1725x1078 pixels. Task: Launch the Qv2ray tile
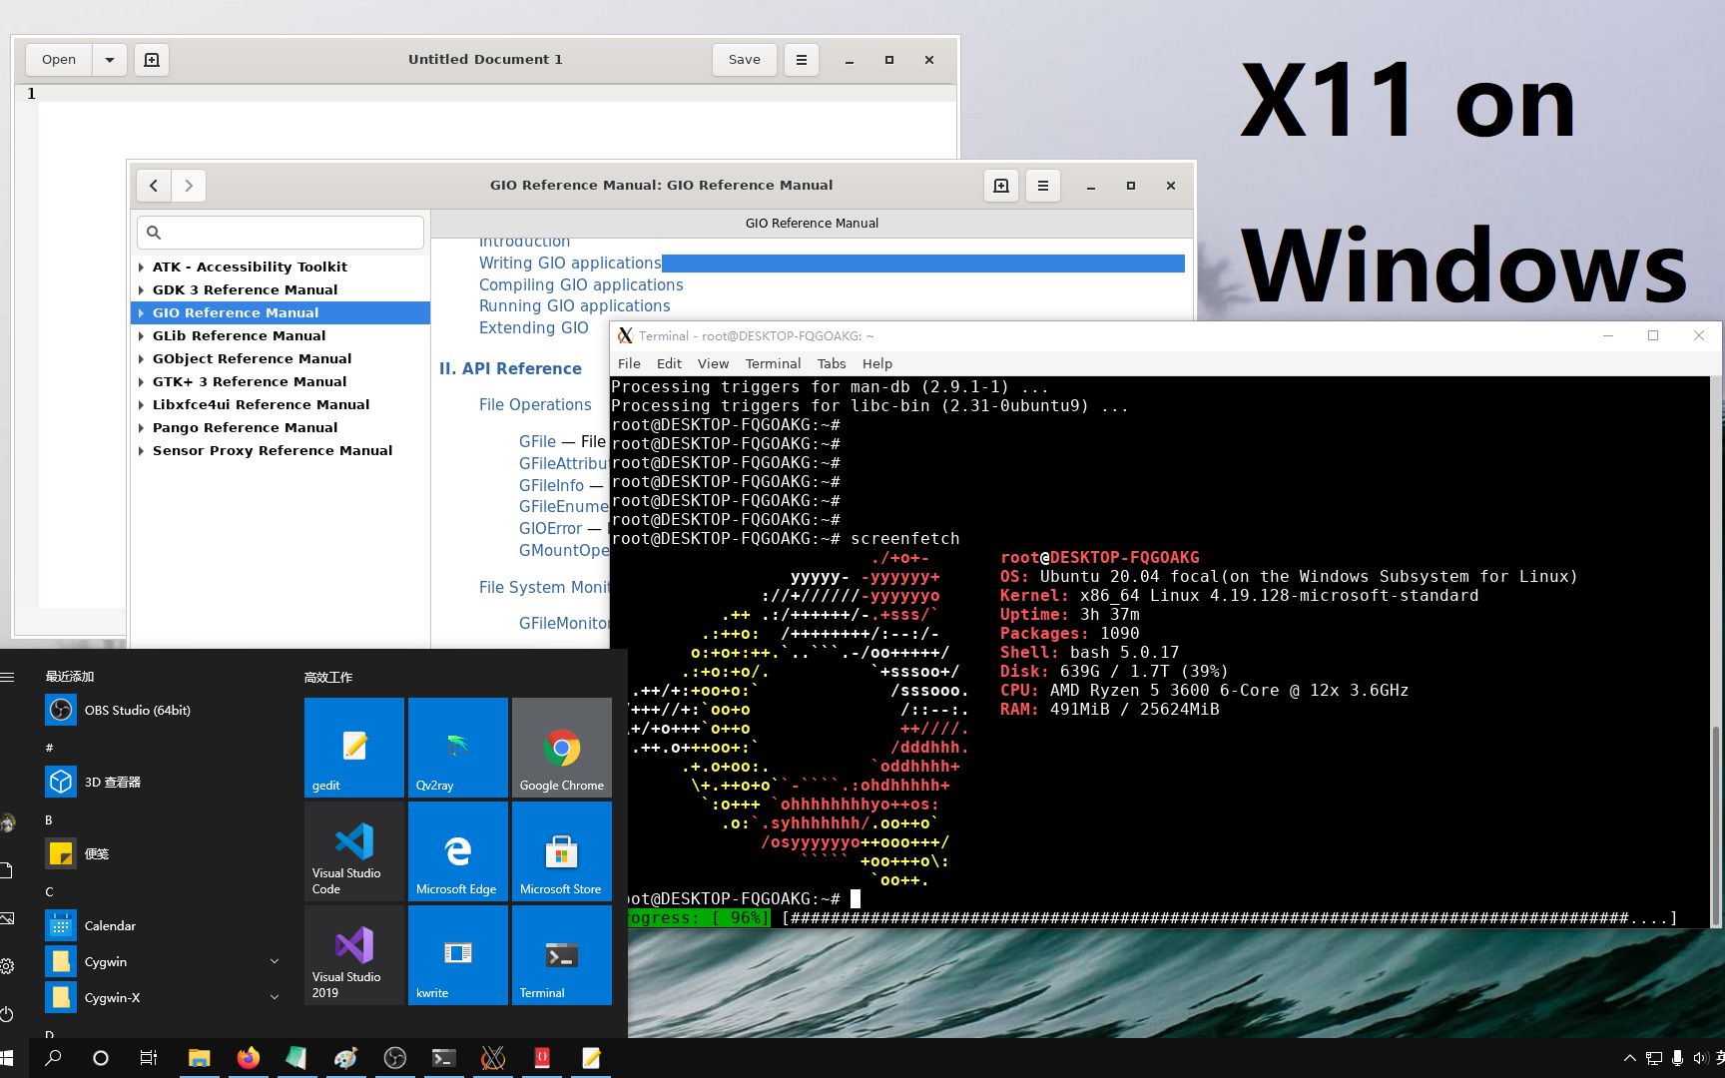point(458,748)
